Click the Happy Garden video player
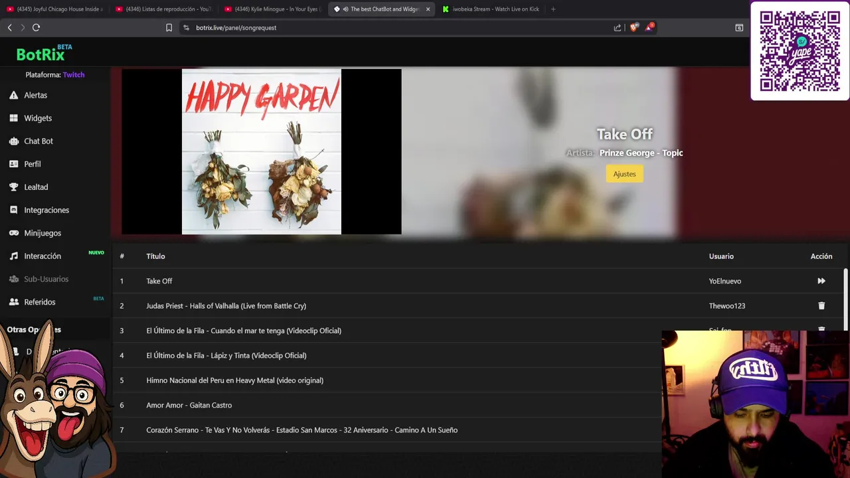This screenshot has width=850, height=478. (262, 151)
